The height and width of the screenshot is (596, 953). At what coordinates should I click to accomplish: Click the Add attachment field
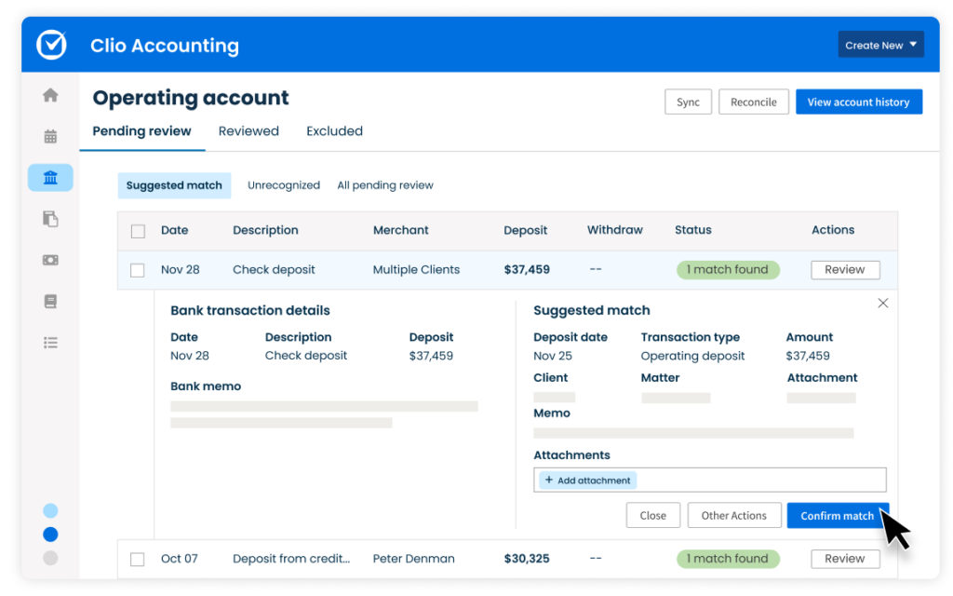tap(586, 480)
